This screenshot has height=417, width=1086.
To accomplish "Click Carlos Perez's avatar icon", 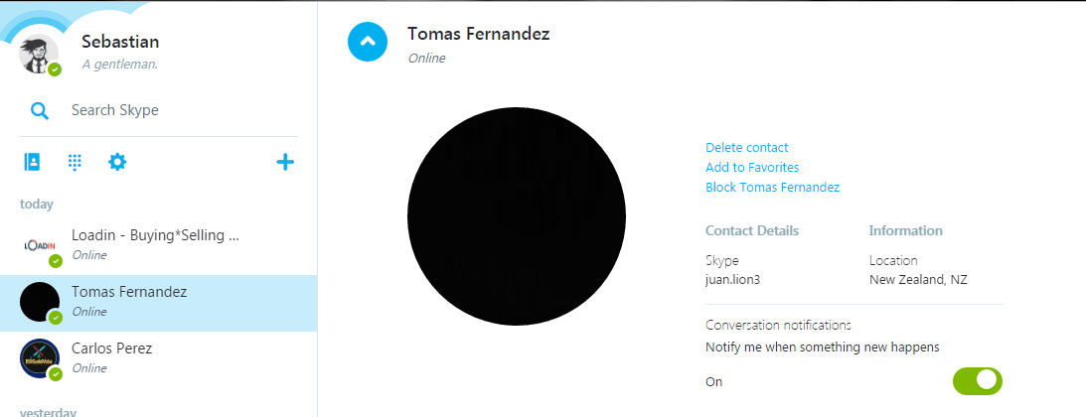I will [40, 358].
